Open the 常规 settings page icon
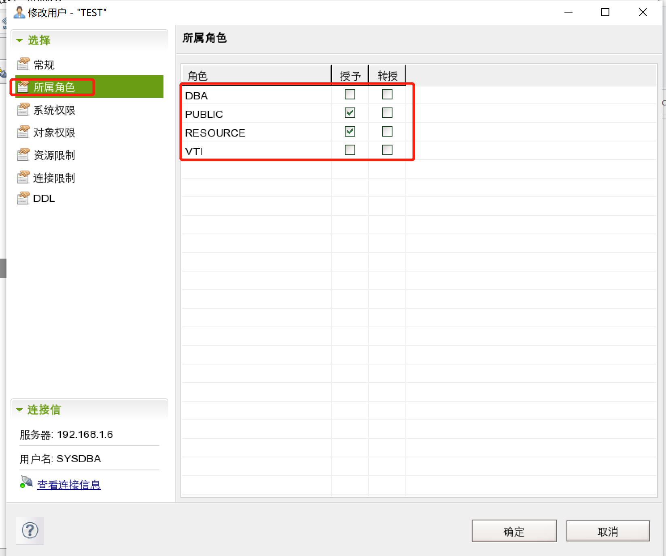Screen dimensions: 666x556 23,64
